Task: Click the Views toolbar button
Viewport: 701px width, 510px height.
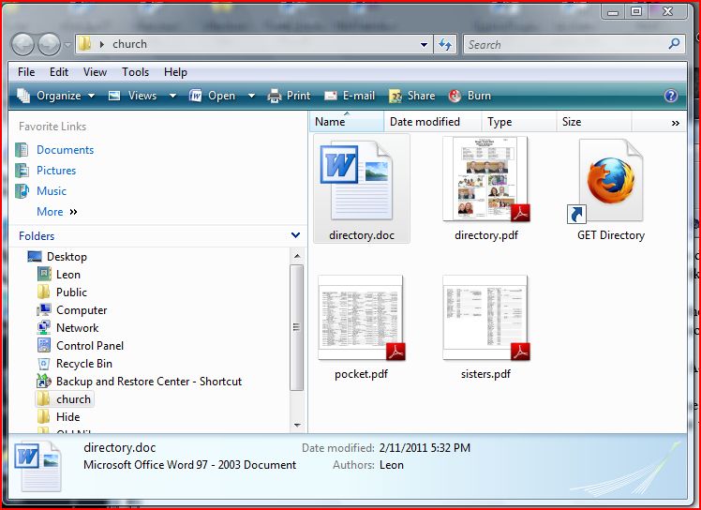Action: pos(133,96)
